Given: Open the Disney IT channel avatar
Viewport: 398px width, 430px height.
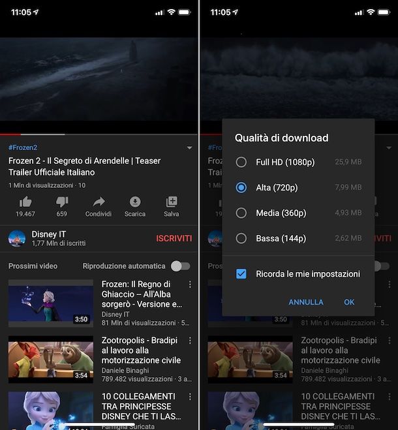Looking at the screenshot, I should (x=17, y=238).
